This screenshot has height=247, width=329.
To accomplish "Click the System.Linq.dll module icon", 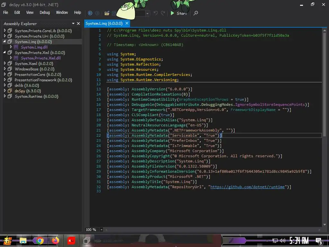I will (16, 47).
